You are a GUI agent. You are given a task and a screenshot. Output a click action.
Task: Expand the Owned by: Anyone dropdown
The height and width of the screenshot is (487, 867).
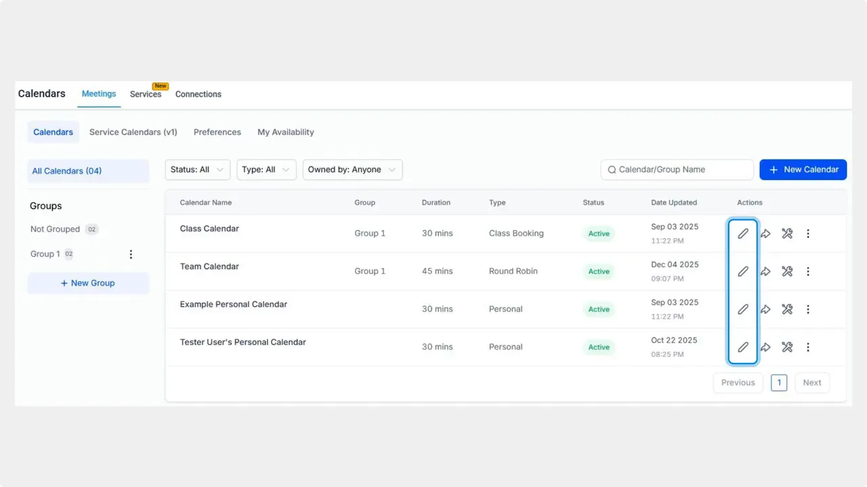pos(352,170)
